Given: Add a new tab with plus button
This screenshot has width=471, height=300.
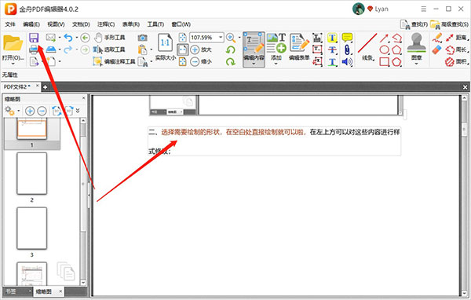Looking at the screenshot, I should pyautogui.click(x=45, y=87).
